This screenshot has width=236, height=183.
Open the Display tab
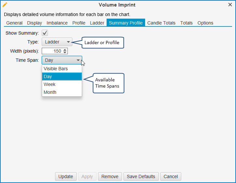(35, 23)
